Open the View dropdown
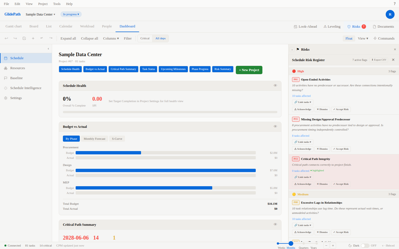 363,38
